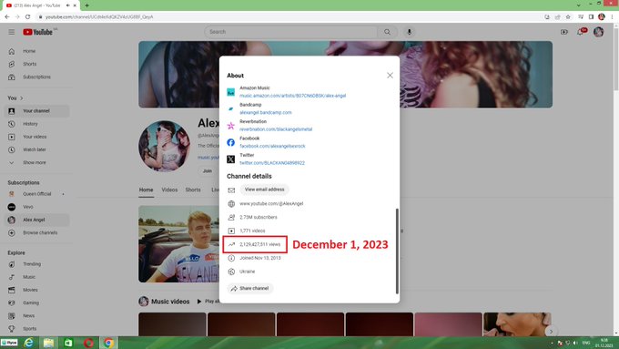
Task: Open the alexangel.bandcamp.com link
Action: click(x=265, y=113)
